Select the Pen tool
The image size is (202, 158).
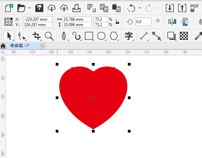coord(64,35)
